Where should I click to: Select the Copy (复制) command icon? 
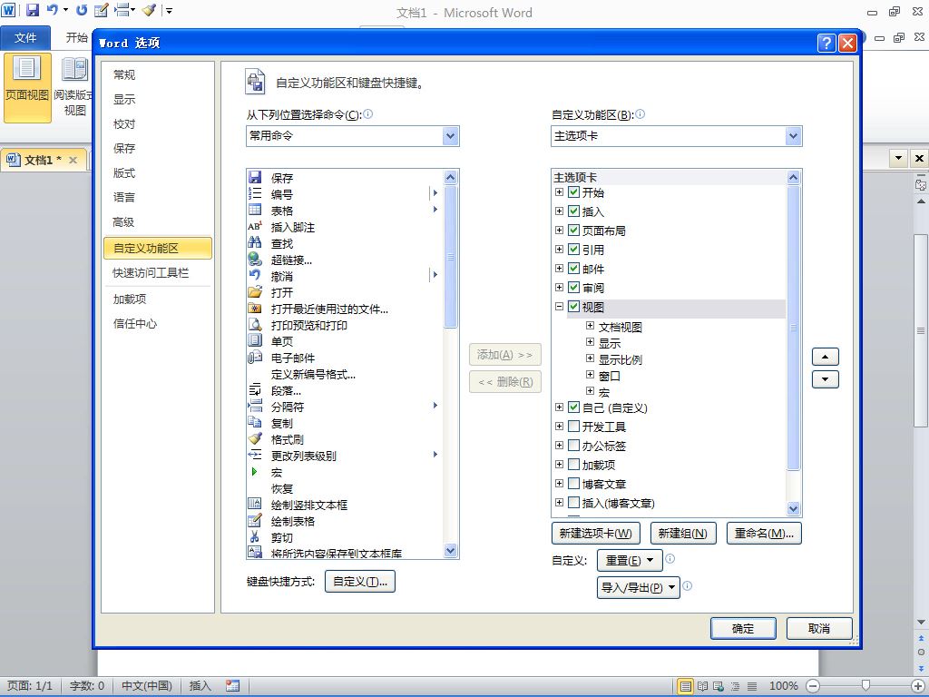[255, 423]
